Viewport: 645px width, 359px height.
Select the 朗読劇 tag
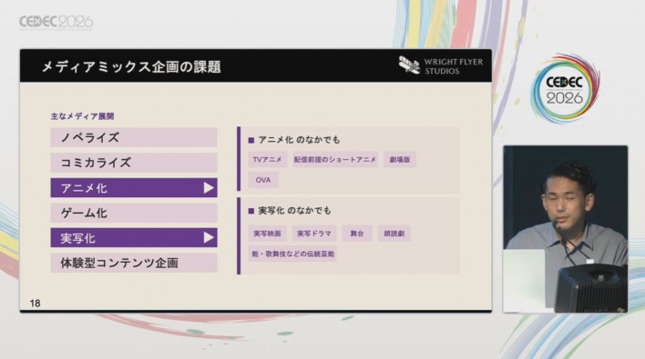click(394, 234)
